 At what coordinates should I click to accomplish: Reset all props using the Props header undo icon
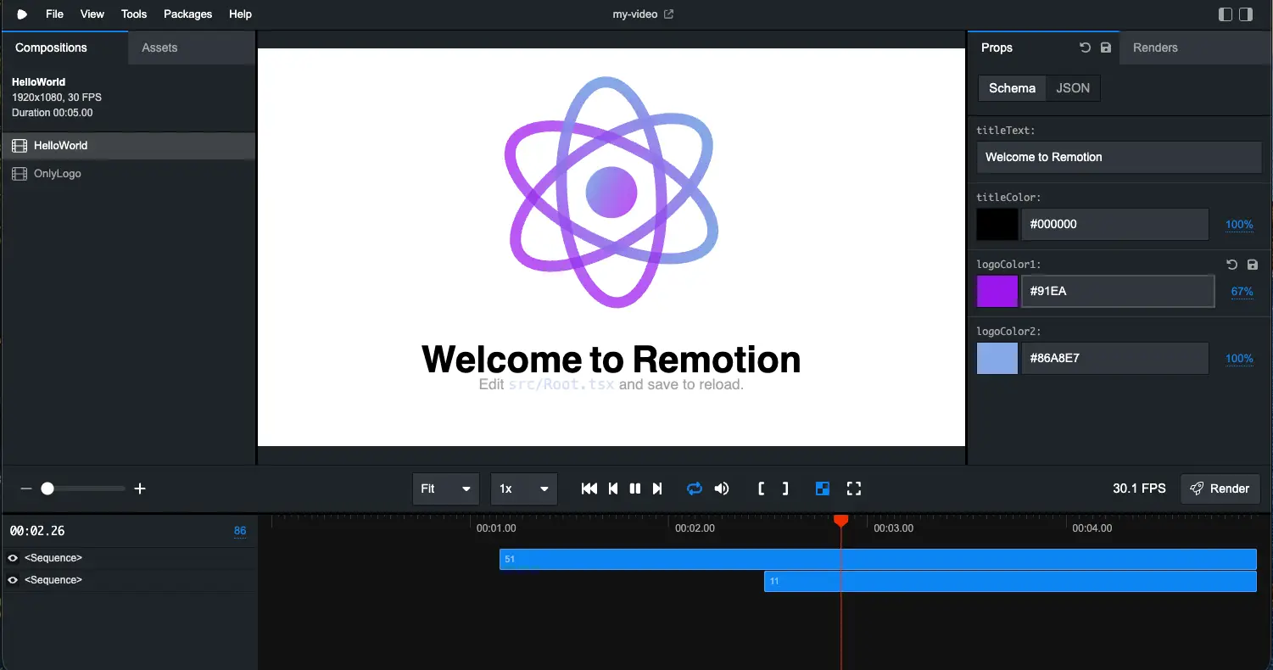click(x=1085, y=47)
